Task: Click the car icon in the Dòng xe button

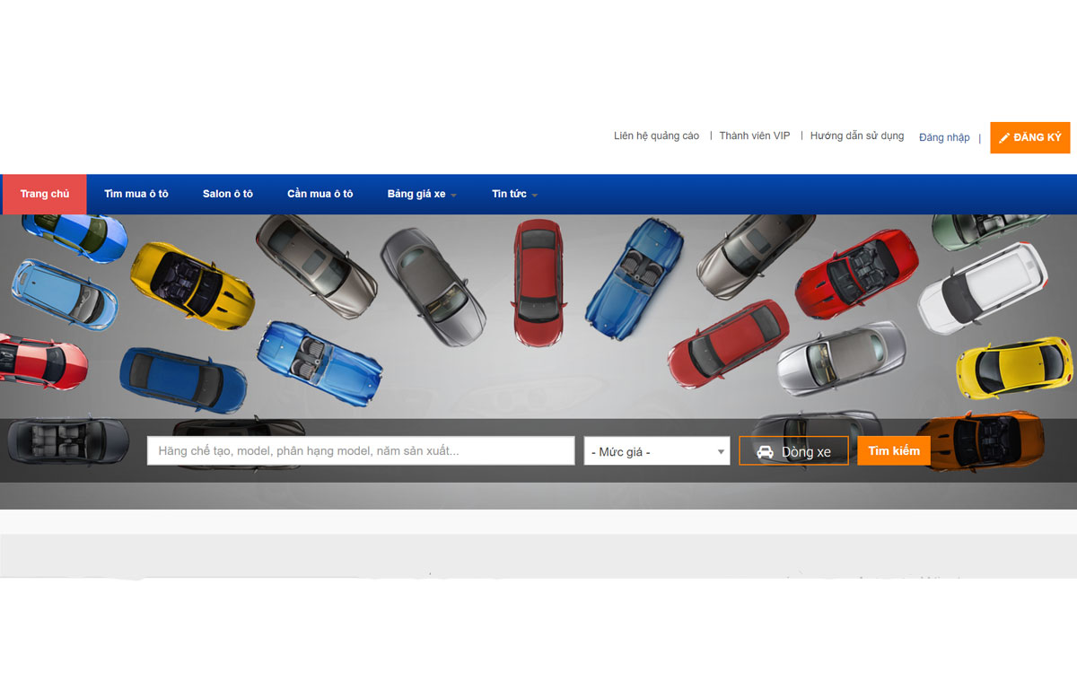Action: (x=764, y=450)
